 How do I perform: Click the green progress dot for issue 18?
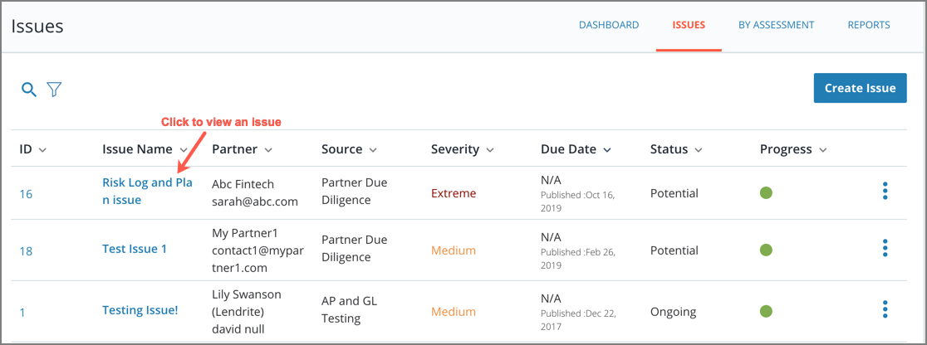[766, 250]
